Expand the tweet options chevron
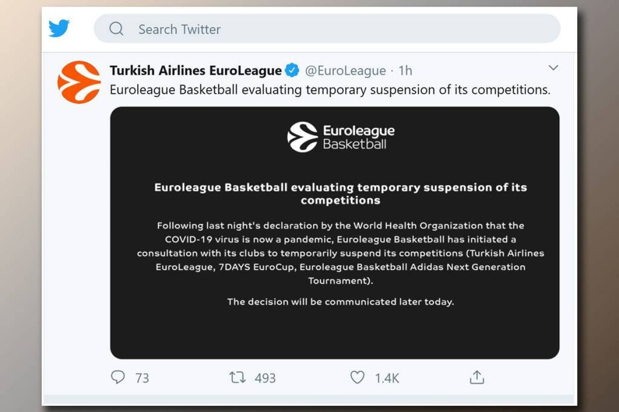Screen dimensions: 619x412 click(553, 68)
